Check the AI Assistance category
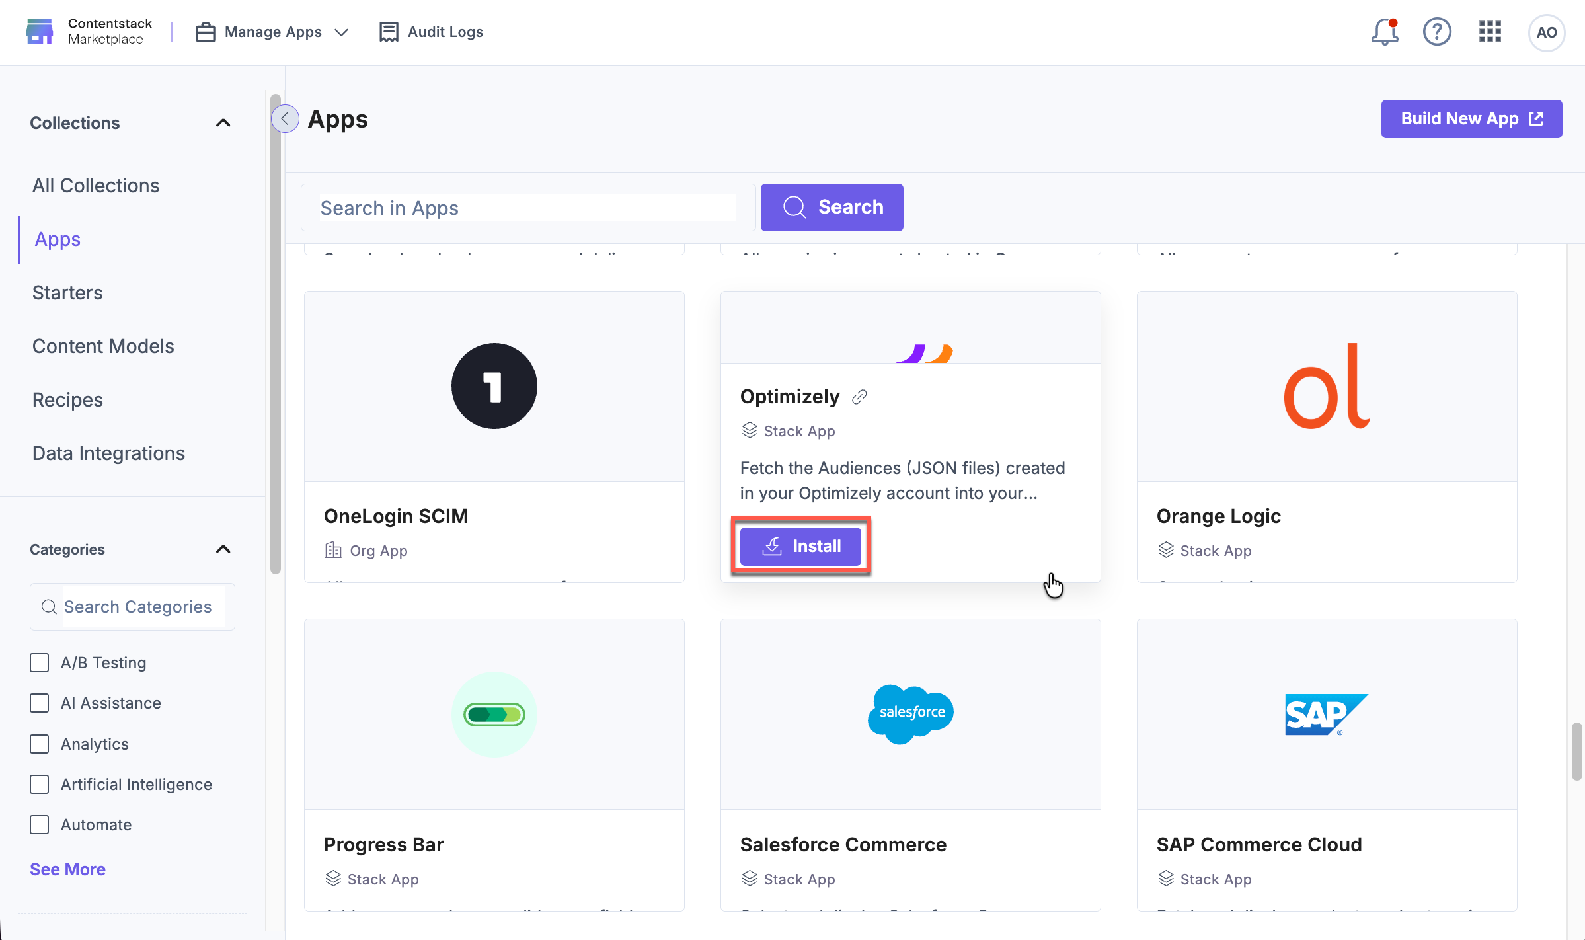The height and width of the screenshot is (940, 1585). tap(40, 703)
